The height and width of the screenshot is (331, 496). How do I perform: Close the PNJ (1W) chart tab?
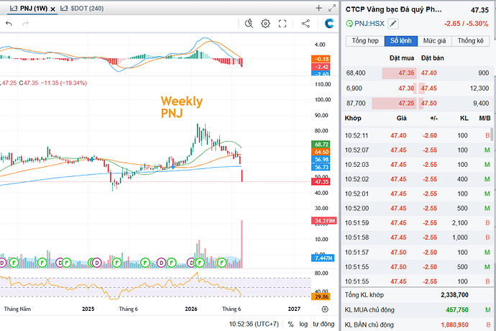(52, 9)
